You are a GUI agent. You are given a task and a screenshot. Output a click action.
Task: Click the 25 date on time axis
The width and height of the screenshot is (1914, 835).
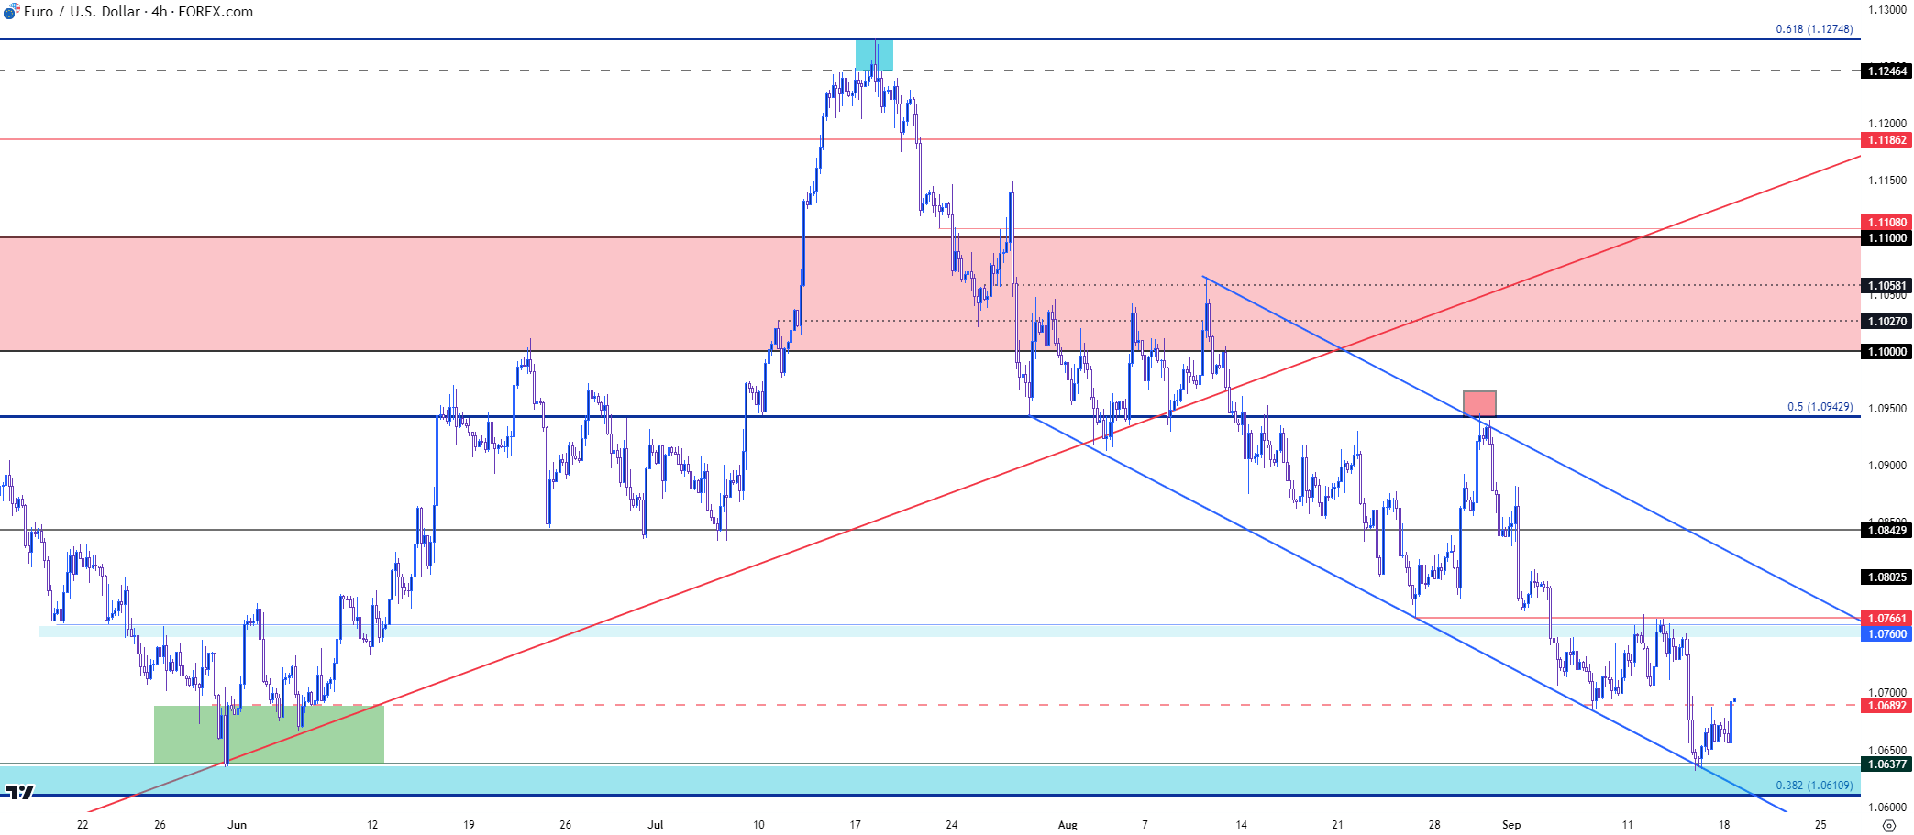[x=1820, y=825]
